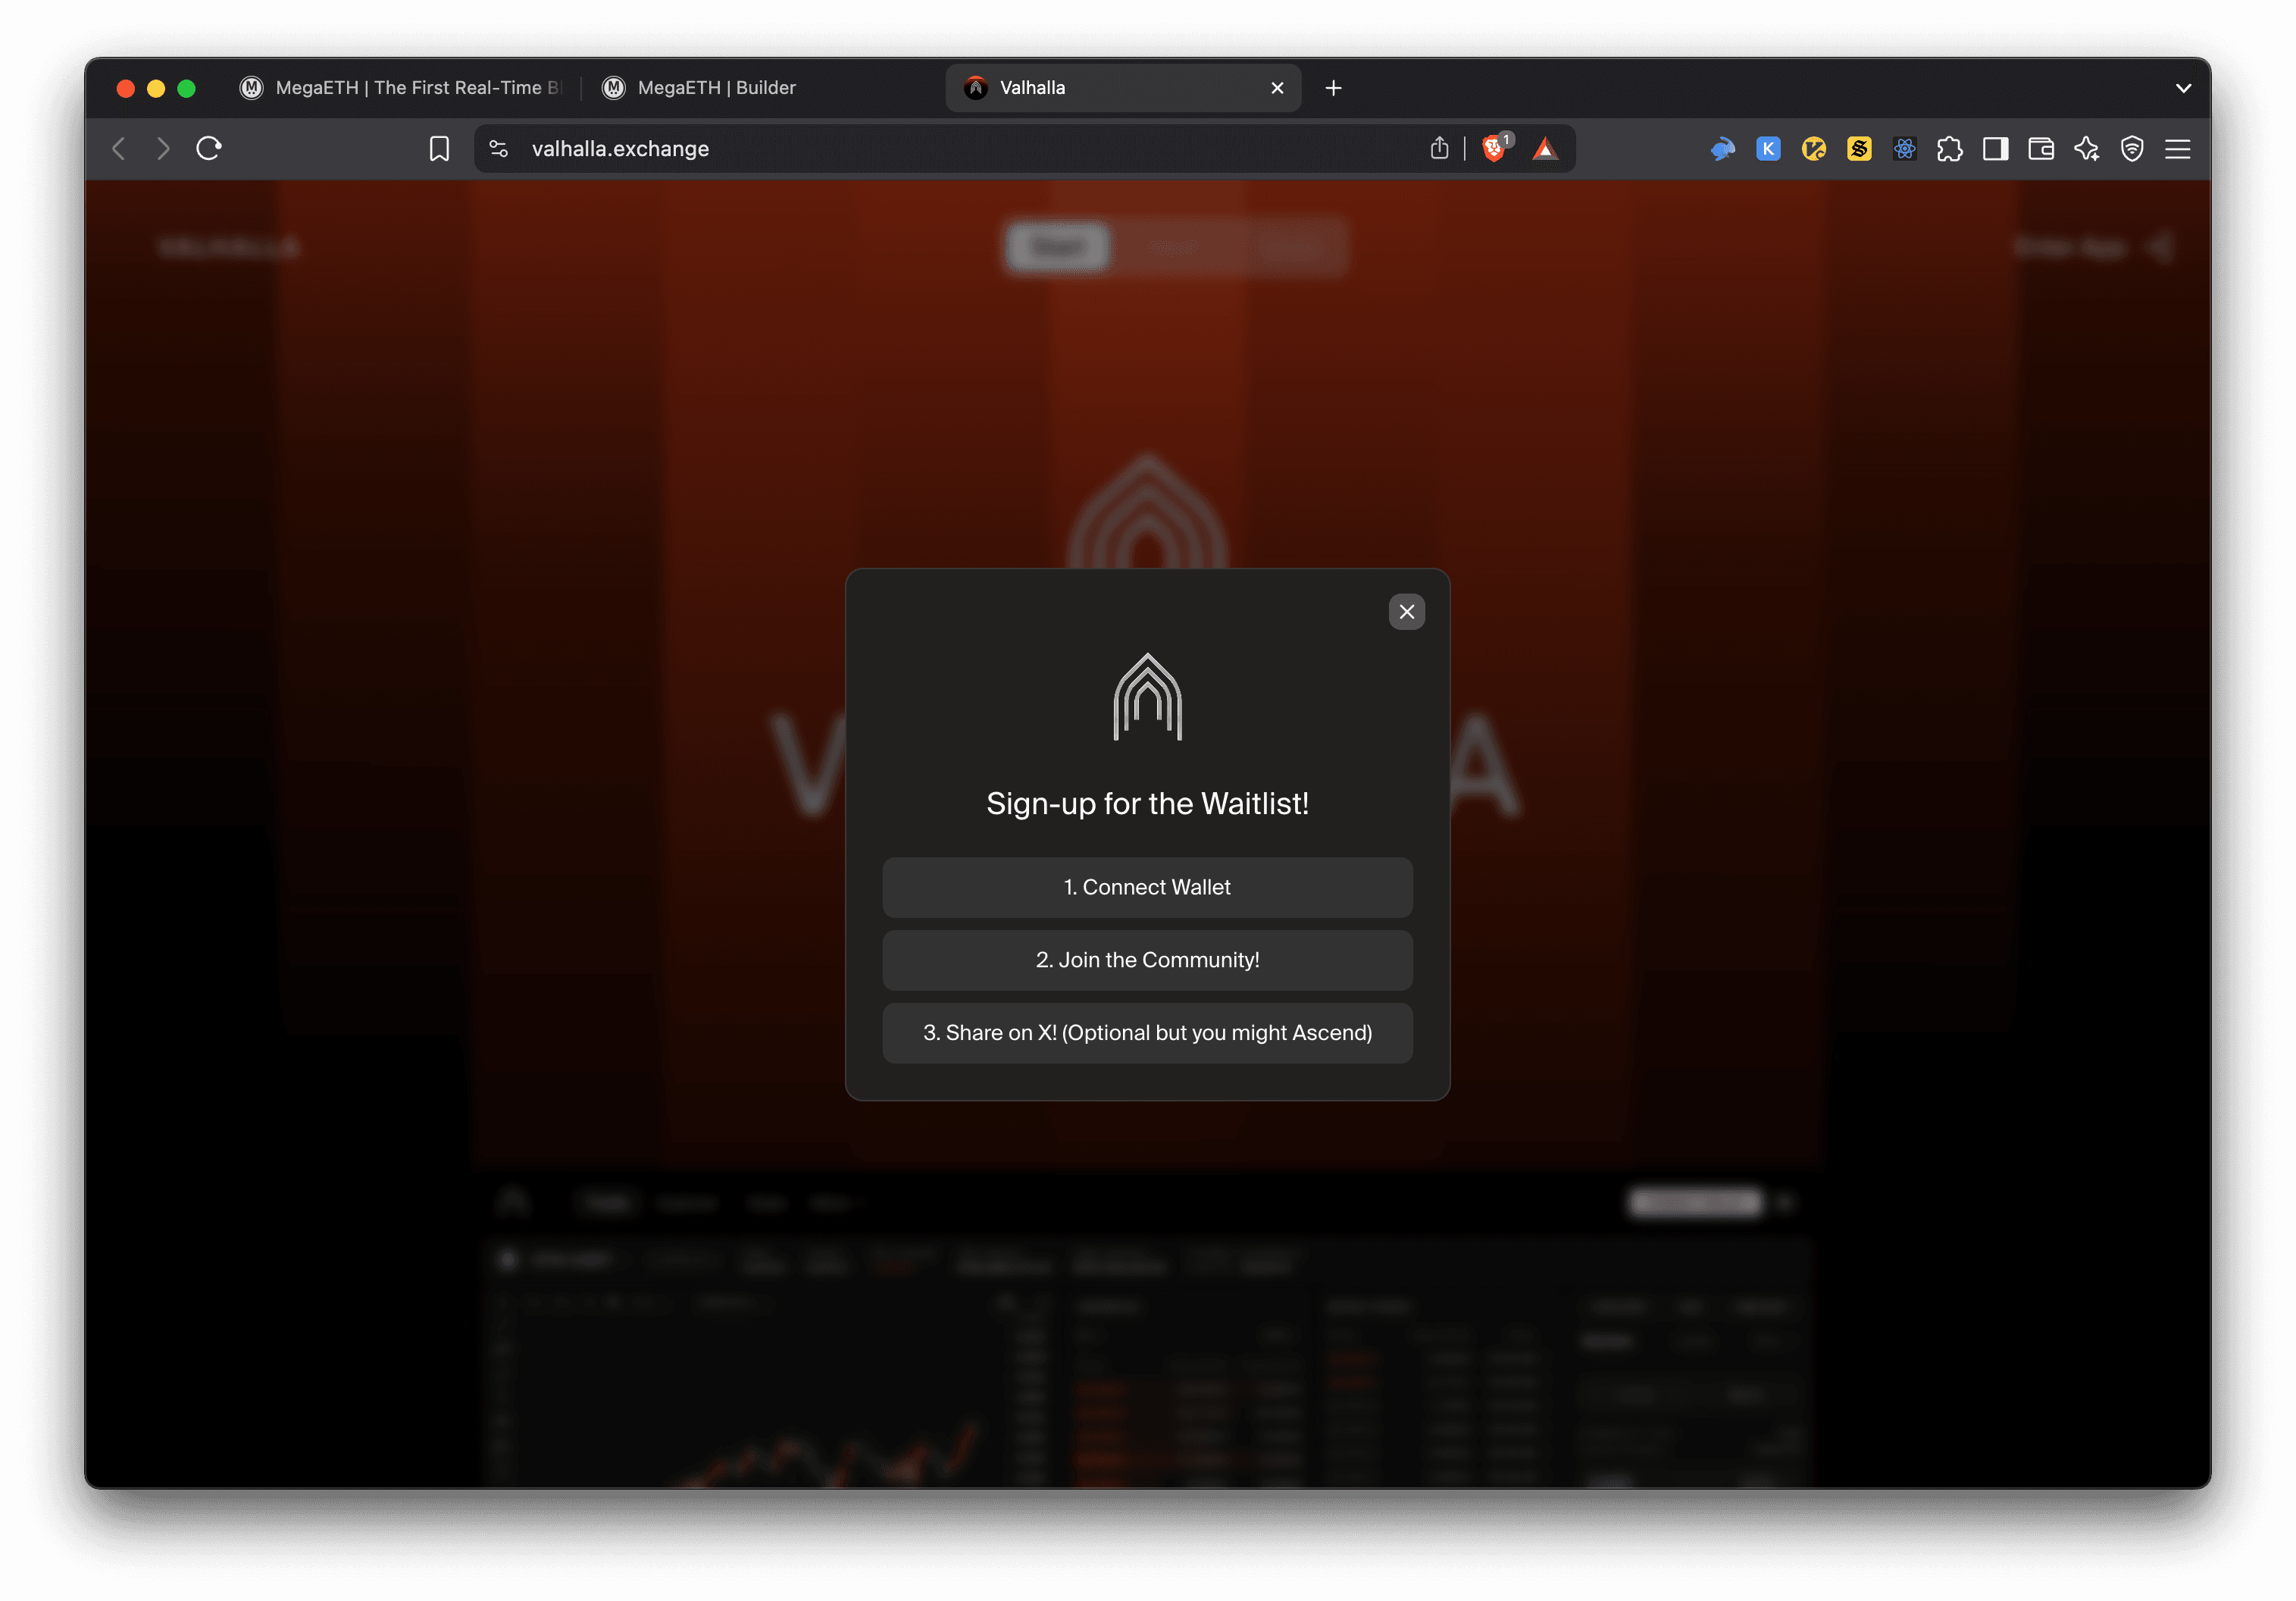Viewport: 2296px width, 1601px height.
Task: Choose the Share on X! option
Action: (1147, 1032)
